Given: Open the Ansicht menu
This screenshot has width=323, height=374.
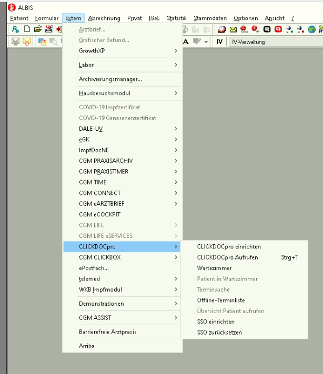Looking at the screenshot, I should pyautogui.click(x=275, y=18).
